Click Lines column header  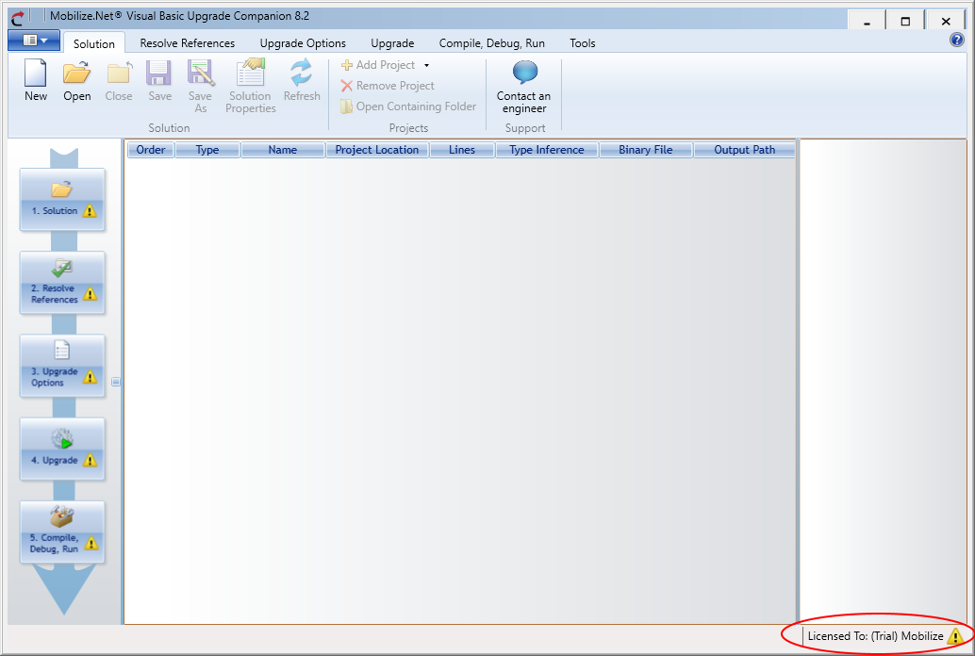462,150
